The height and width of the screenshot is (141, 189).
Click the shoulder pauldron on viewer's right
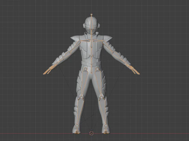click(108, 38)
